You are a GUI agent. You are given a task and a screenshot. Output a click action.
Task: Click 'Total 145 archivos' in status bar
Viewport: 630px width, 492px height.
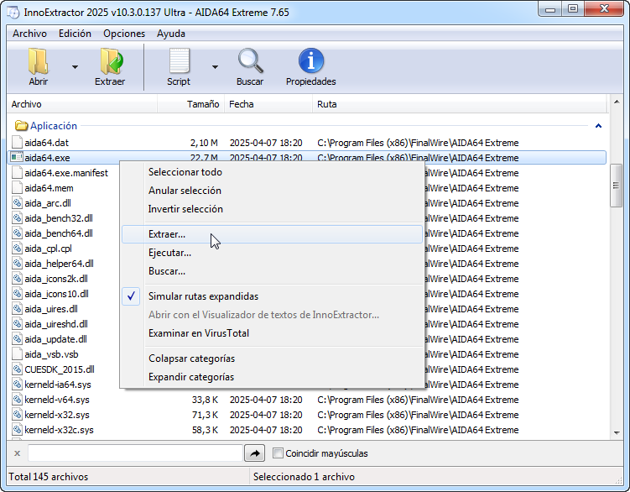48,477
